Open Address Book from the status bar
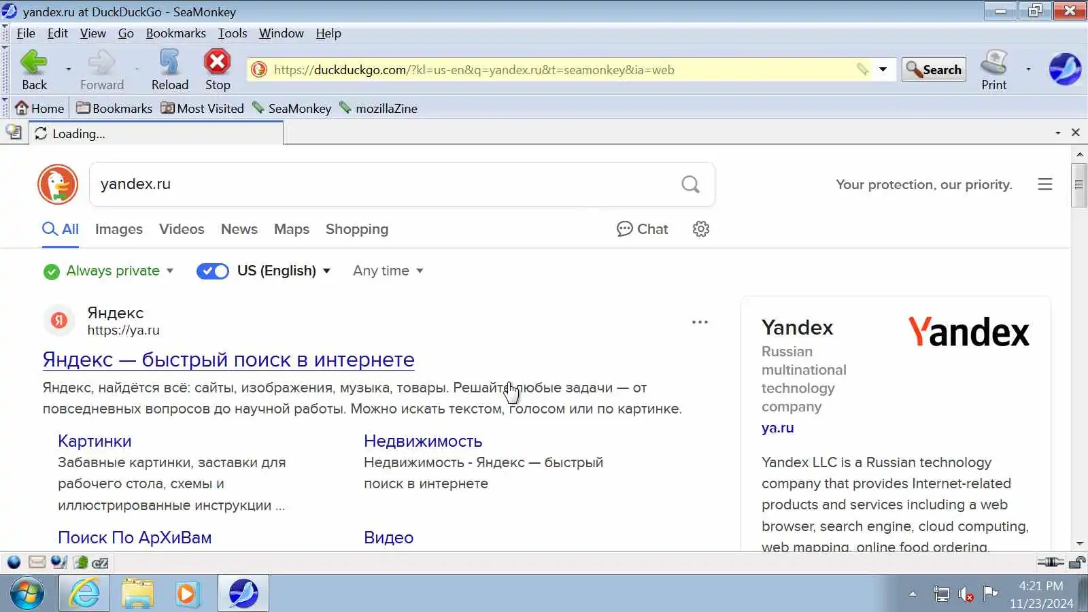1088x612 pixels. (81, 562)
